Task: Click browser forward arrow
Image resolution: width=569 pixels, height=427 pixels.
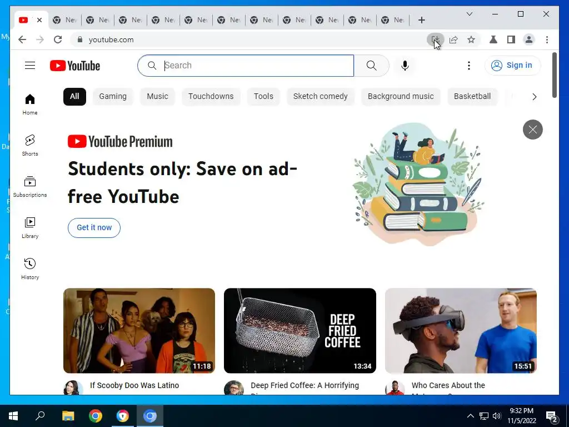Action: (40, 39)
